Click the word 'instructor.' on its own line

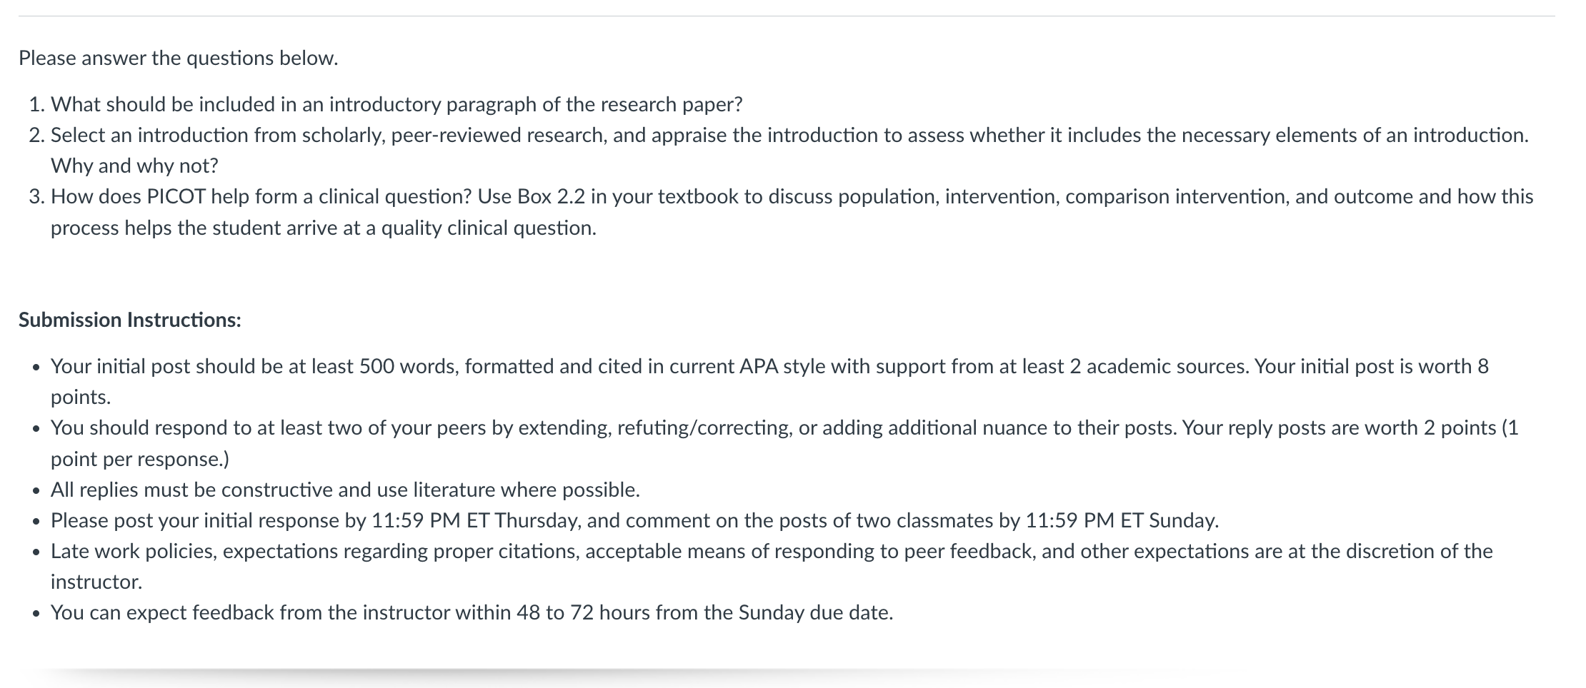tap(96, 582)
